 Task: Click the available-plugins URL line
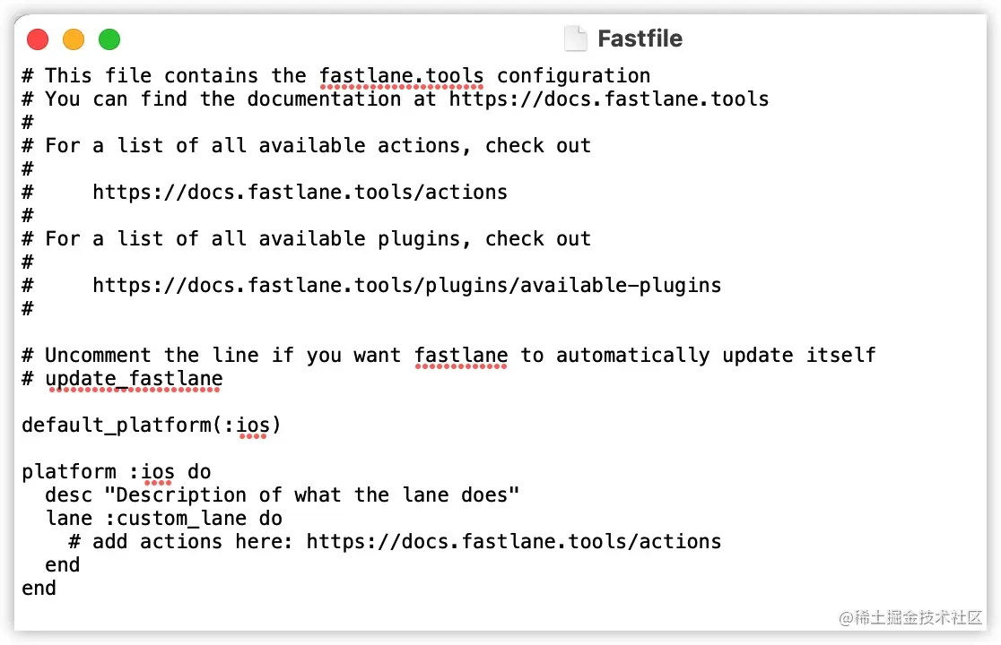point(406,285)
